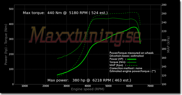The image size is (182, 95).
Task: Click the 2000 tick on the RPM axis
Action: (45, 86)
